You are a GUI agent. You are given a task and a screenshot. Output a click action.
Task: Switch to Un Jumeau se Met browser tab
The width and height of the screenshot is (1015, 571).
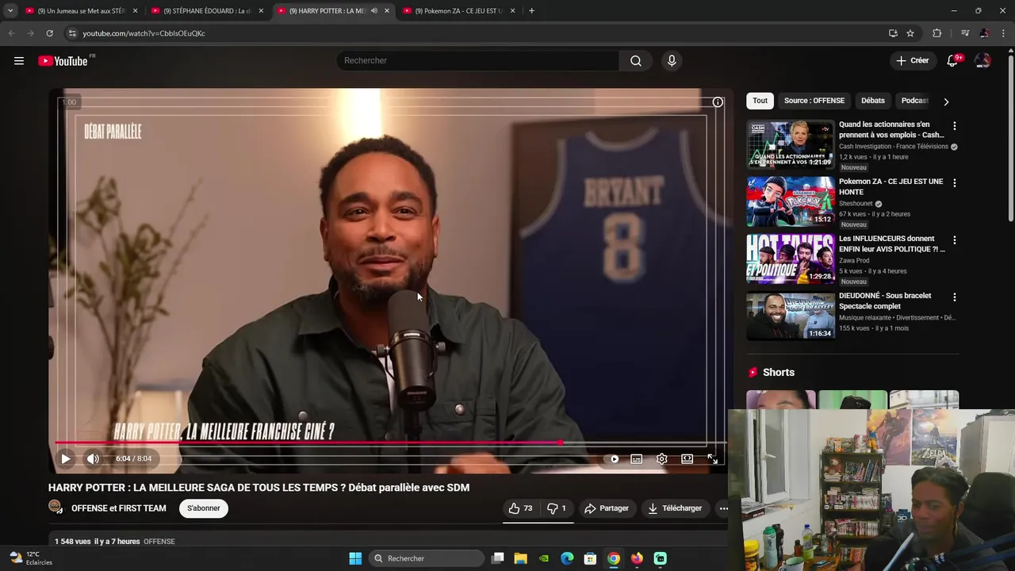(81, 11)
